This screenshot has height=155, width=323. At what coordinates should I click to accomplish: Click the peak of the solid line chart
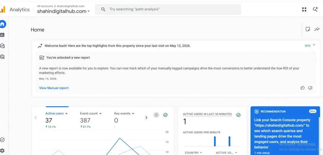point(120,138)
